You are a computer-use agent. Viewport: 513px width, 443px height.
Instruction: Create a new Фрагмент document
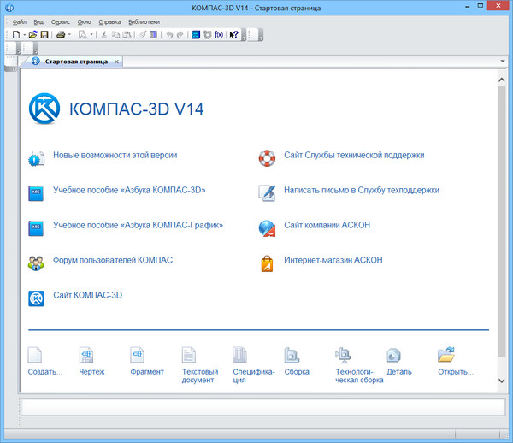[x=138, y=355]
